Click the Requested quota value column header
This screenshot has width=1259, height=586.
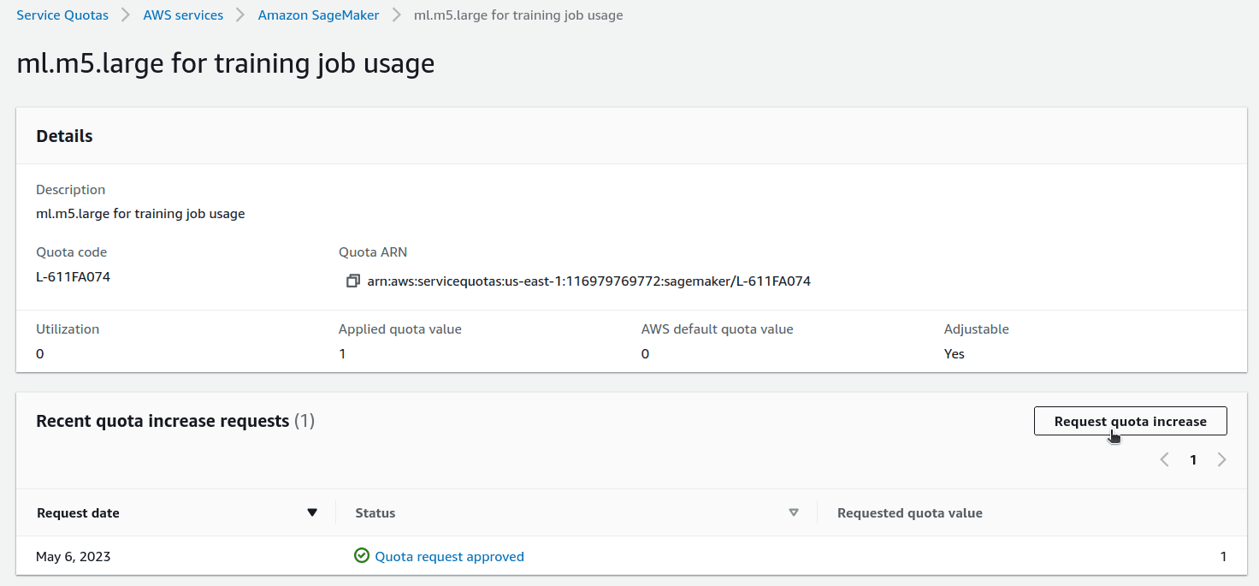tap(909, 513)
